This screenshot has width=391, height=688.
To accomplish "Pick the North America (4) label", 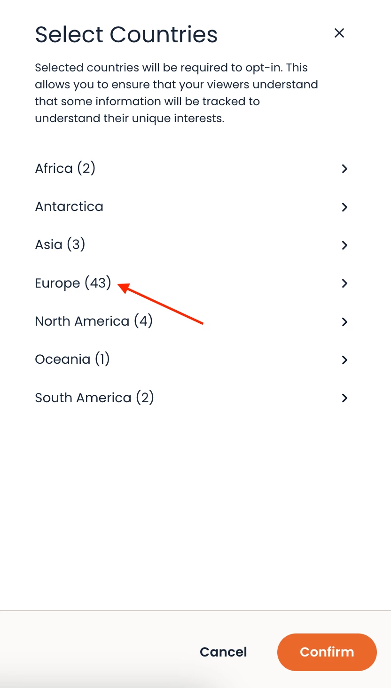I will pyautogui.click(x=94, y=321).
